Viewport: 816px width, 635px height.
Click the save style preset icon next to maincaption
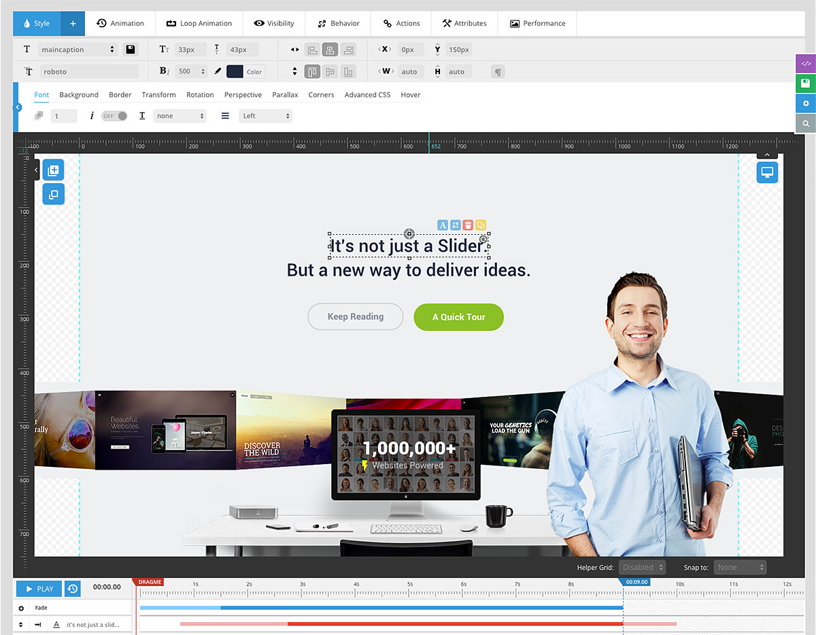click(129, 49)
